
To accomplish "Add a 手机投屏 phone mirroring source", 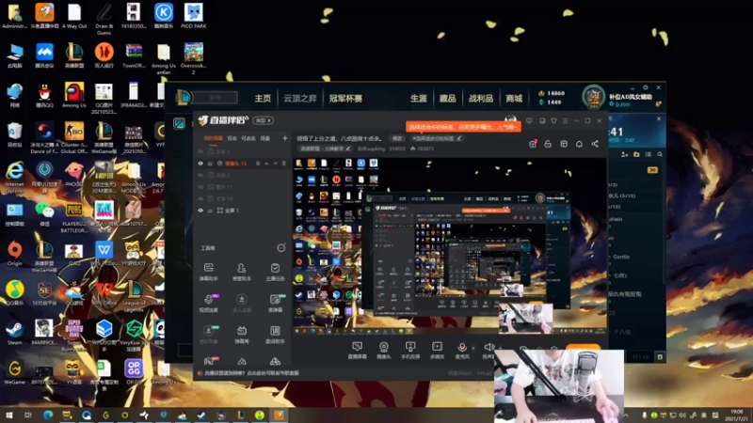I will (x=410, y=350).
